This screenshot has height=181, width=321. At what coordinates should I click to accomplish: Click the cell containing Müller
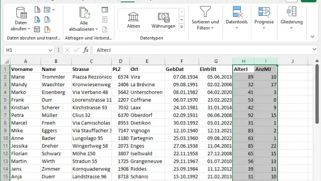pos(56,116)
